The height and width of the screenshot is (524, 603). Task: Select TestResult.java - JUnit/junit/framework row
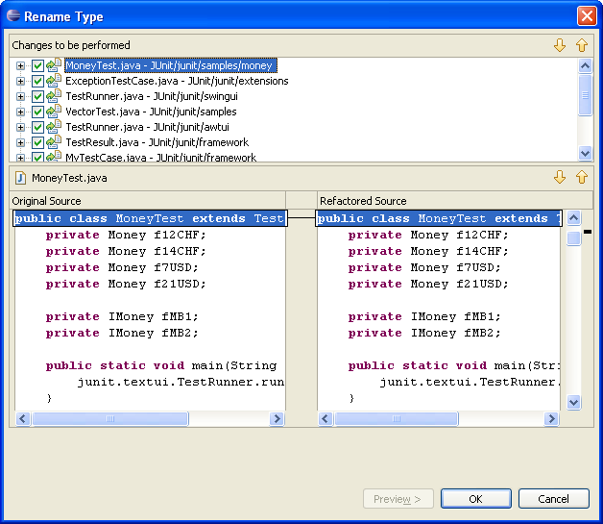click(x=157, y=142)
